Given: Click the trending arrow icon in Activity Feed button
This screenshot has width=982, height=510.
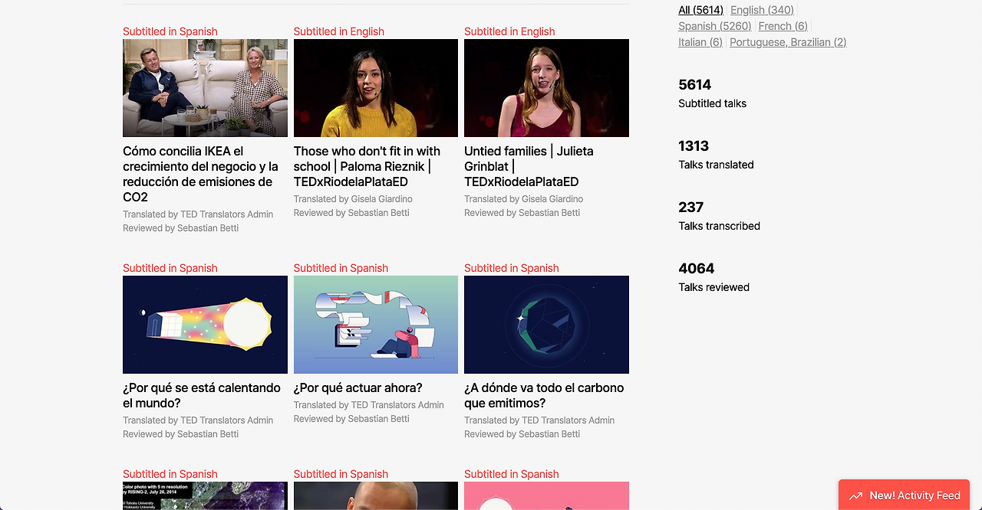Looking at the screenshot, I should click(x=855, y=496).
